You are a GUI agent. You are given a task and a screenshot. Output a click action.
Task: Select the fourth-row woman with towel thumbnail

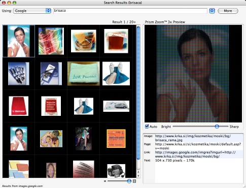(19, 139)
